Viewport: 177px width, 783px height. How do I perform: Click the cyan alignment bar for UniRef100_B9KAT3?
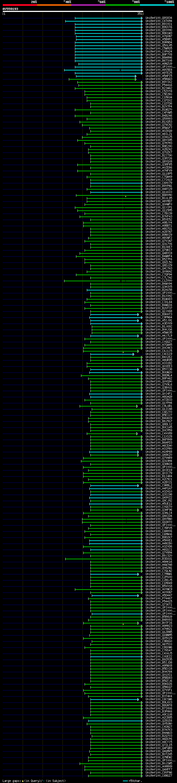pos(115,315)
